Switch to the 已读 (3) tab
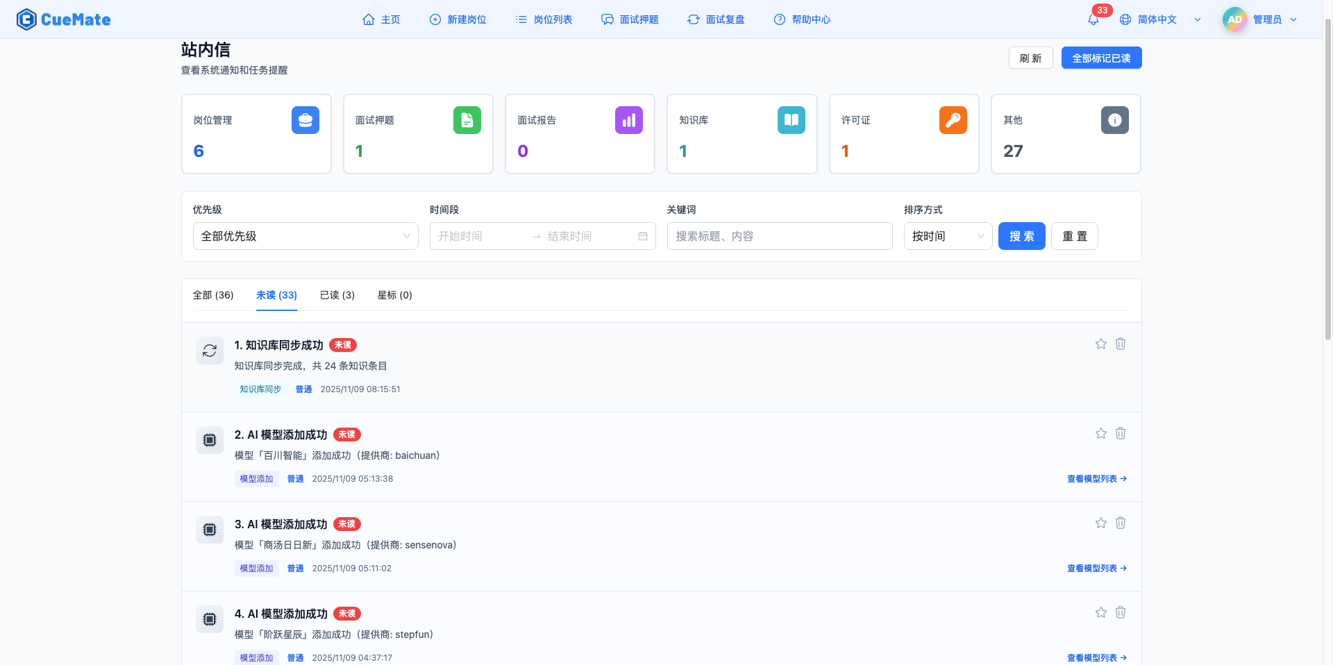Screen dimensions: 1333x665 click(x=337, y=295)
